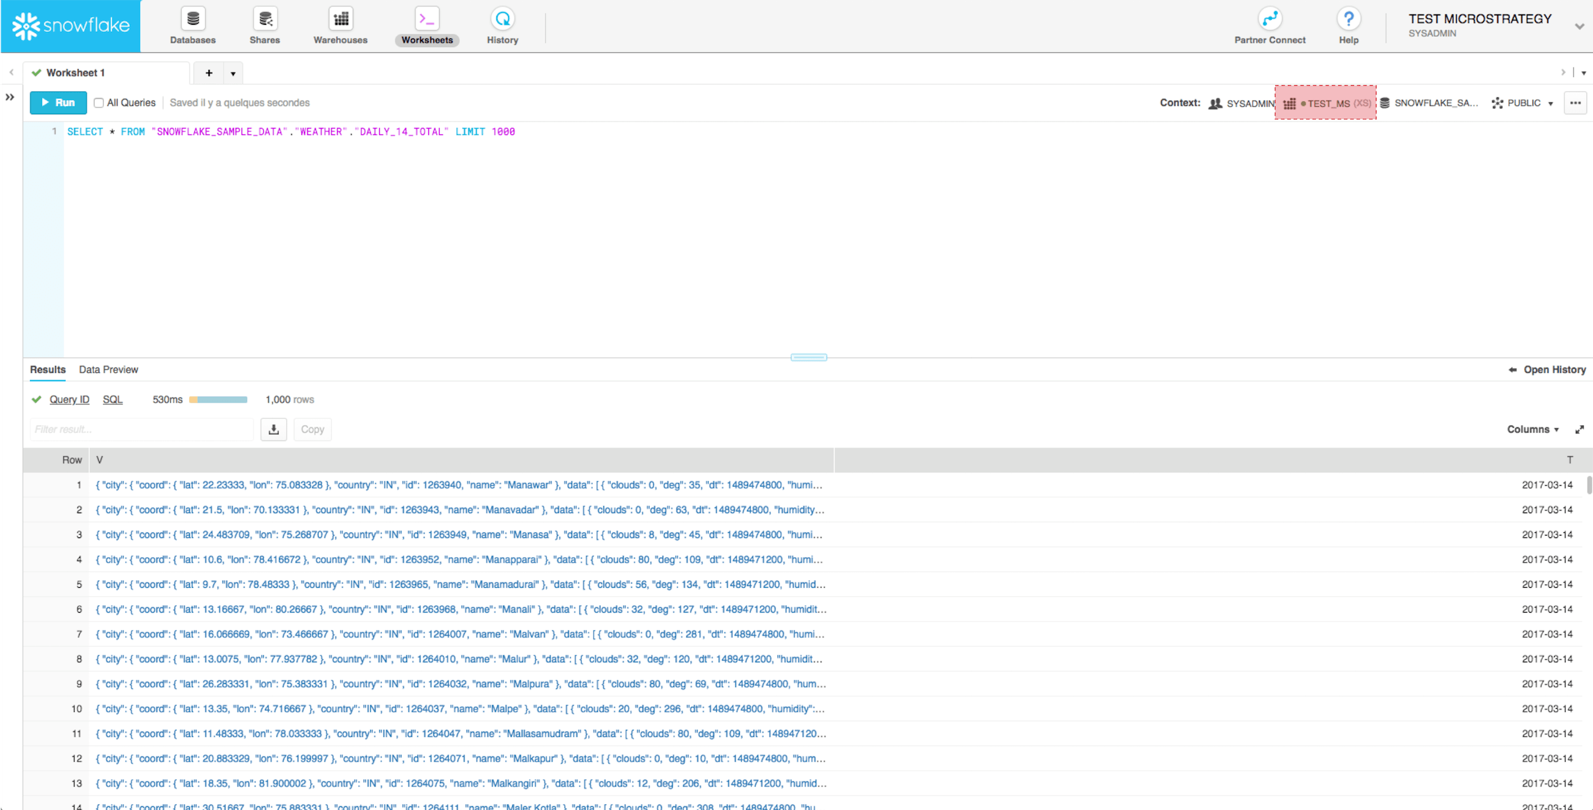The width and height of the screenshot is (1593, 810).
Task: Switch to the Data Preview tab
Action: [108, 370]
